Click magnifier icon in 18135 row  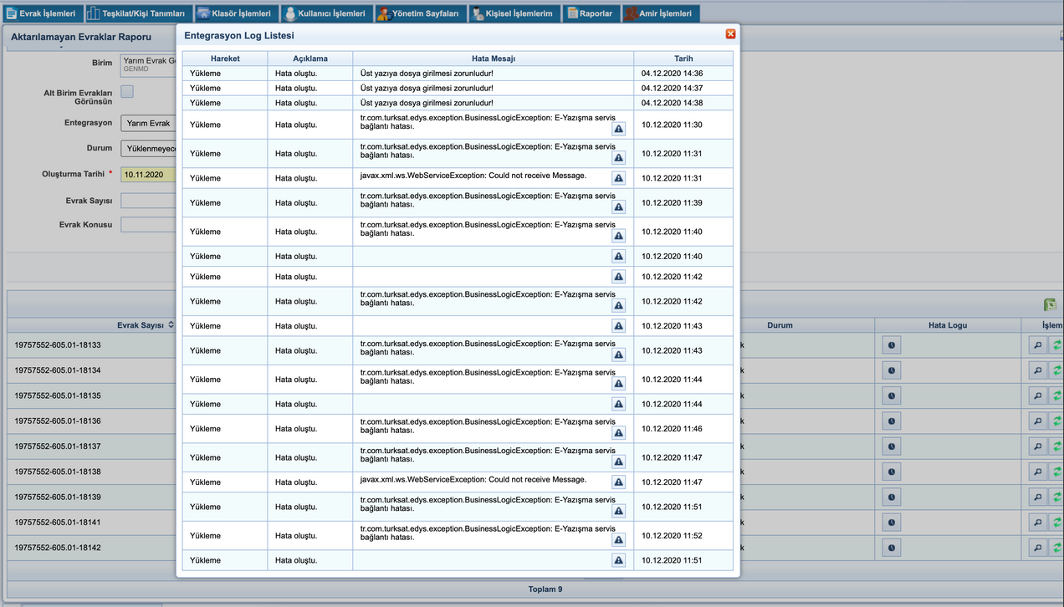tap(1037, 395)
